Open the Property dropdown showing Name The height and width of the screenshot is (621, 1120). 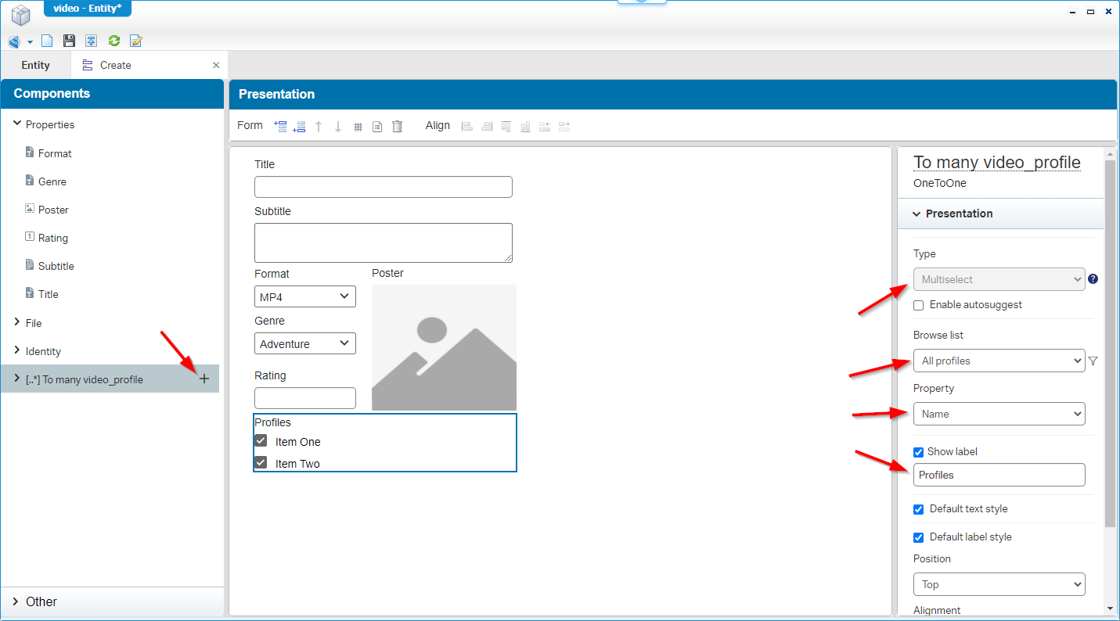(999, 414)
